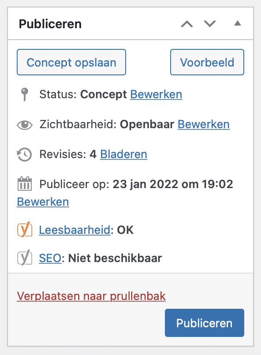Click the revisions clock icon
Screen dimensions: 261x355
tap(25, 155)
